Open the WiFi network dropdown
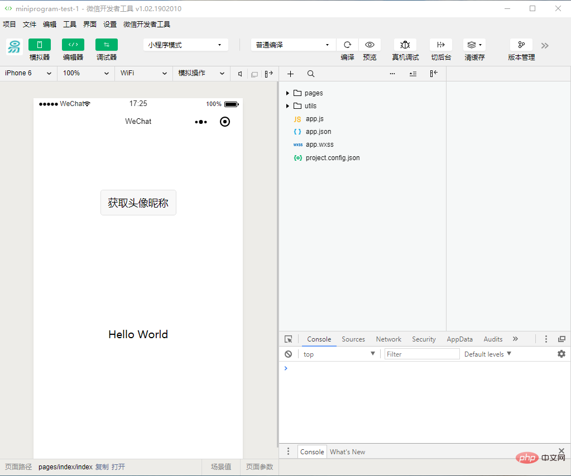The image size is (571, 476). click(x=143, y=73)
